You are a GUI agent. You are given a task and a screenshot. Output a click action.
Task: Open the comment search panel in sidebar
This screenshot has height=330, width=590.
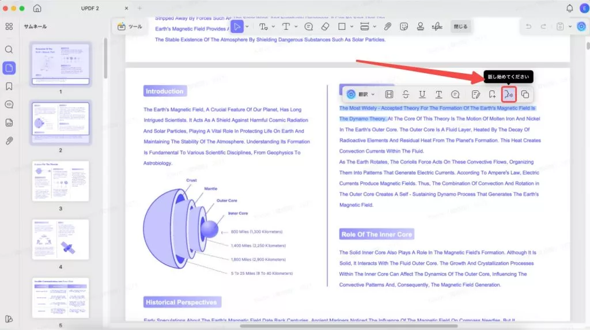point(9,104)
